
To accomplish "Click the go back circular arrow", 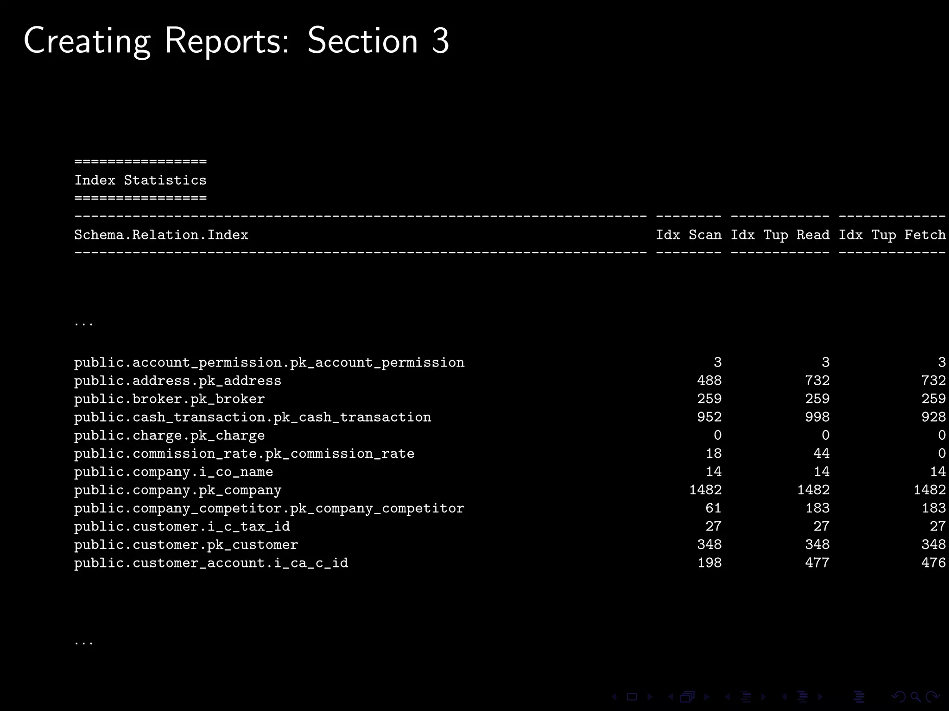I will 898,697.
